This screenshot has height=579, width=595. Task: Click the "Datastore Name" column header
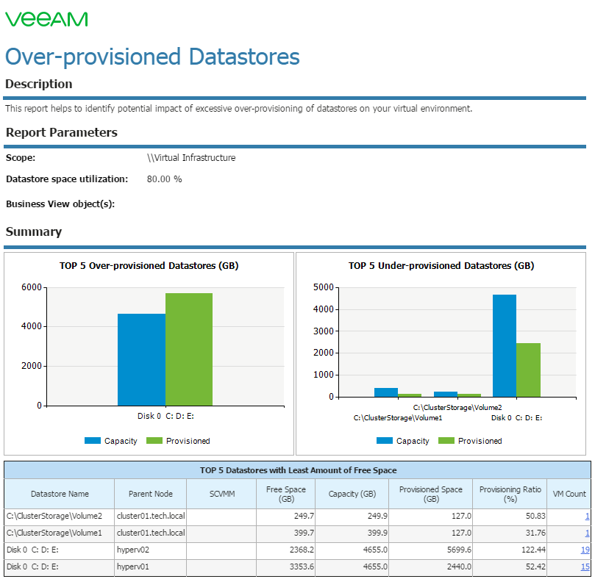(60, 494)
